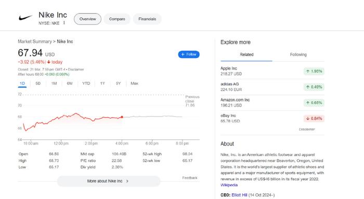The image size is (364, 199).
Task: Click the Previous close 71.86 label
Action: 192,101
